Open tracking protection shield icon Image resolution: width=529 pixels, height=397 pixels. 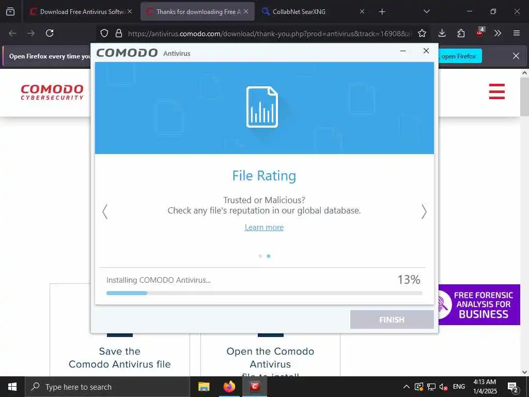pos(104,33)
